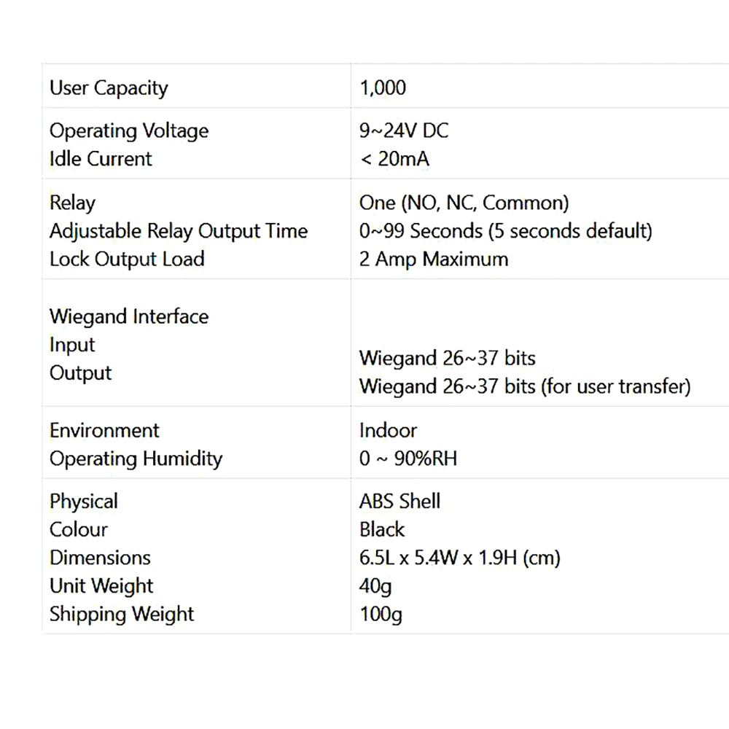Select One (NO, NC, Common) text
This screenshot has width=729, height=729.
(464, 203)
